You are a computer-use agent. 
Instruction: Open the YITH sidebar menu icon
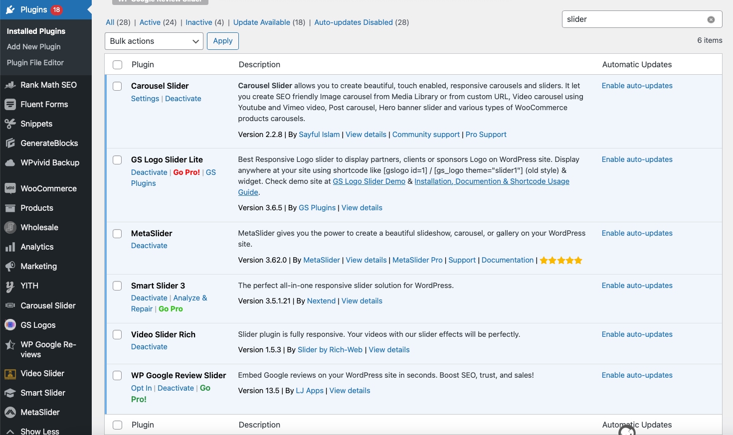[x=10, y=286]
